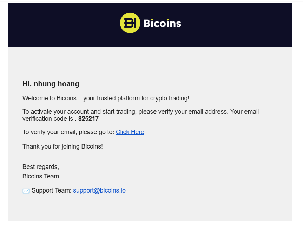Click the envelope icon beside Support Team

(x=26, y=191)
